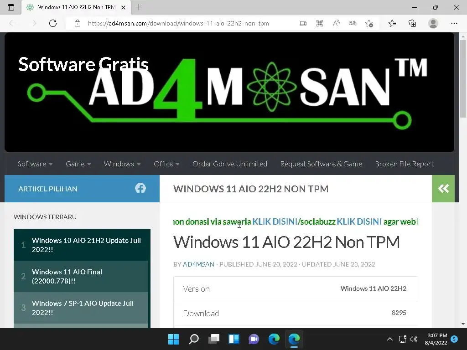Click the page vertical scrollbar thumb
467x350 pixels.
coord(463,79)
